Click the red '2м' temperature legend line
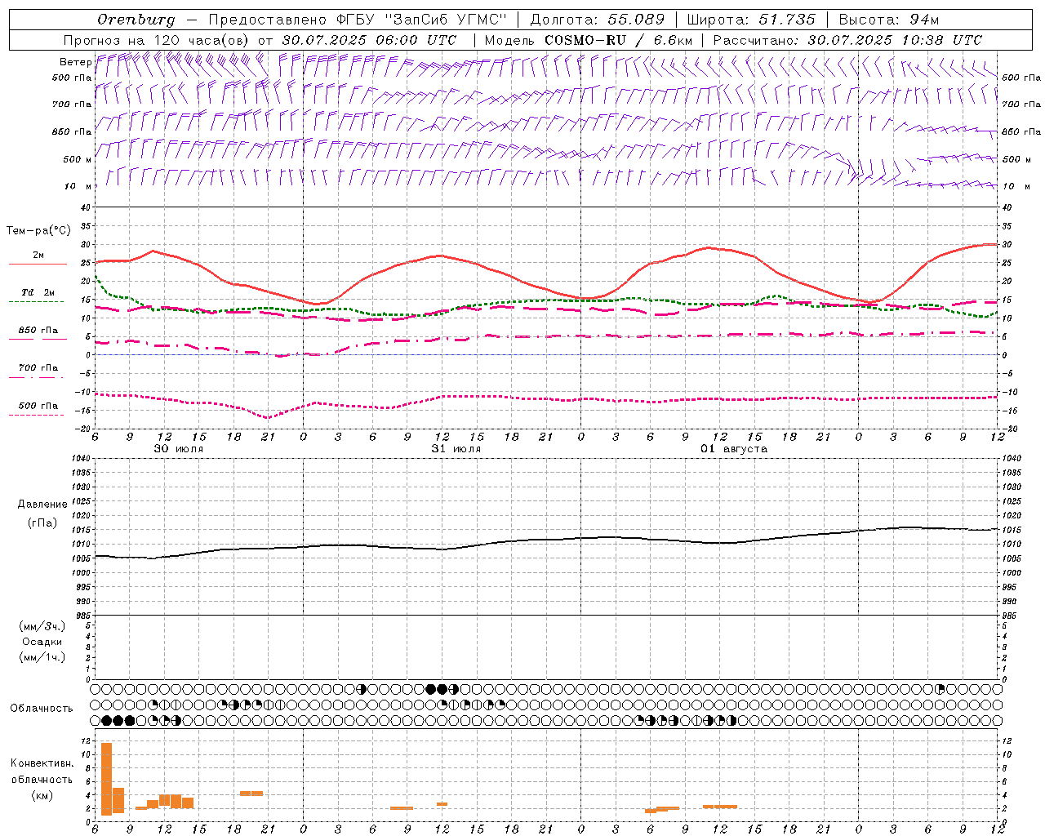The width and height of the screenshot is (1045, 836). point(38,265)
